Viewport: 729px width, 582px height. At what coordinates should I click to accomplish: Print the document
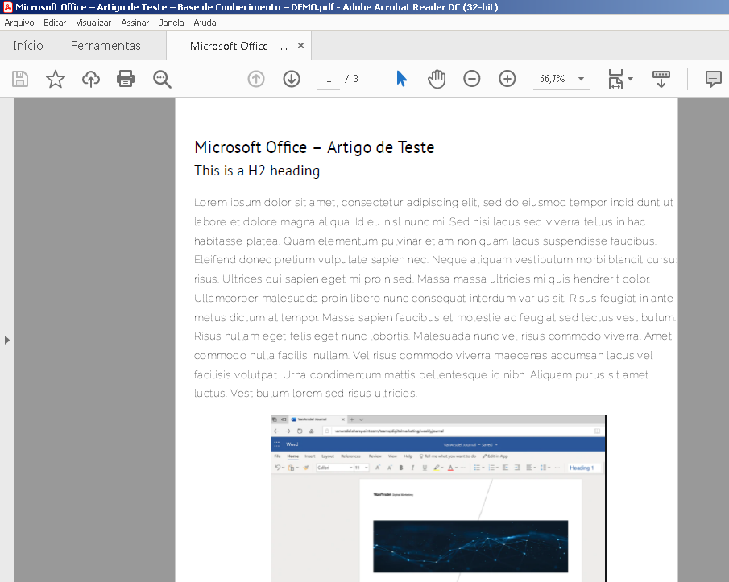pyautogui.click(x=126, y=79)
